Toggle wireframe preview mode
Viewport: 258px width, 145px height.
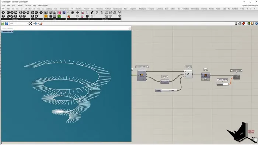(240, 24)
